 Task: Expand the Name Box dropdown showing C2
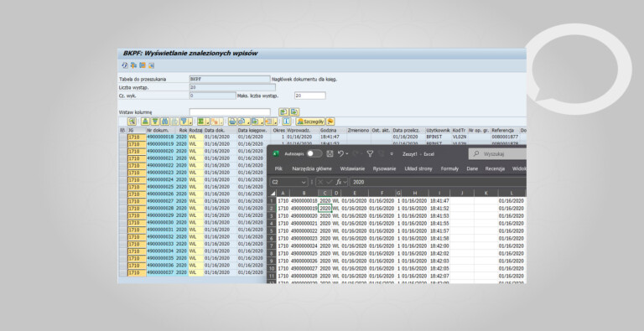tap(304, 182)
